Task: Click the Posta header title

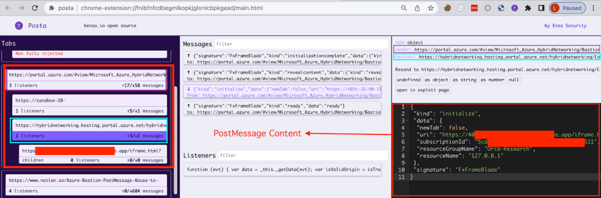Action: [38, 25]
